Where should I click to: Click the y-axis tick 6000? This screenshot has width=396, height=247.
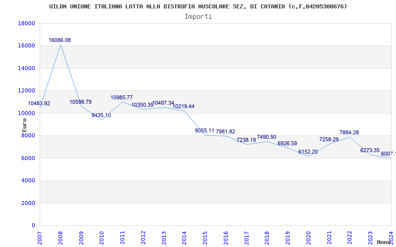click(28, 158)
